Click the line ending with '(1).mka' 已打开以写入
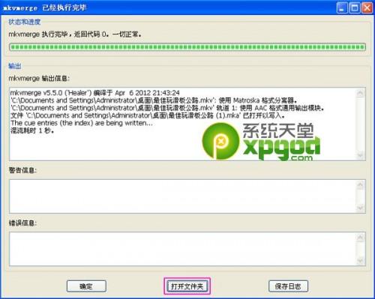 pos(148,115)
